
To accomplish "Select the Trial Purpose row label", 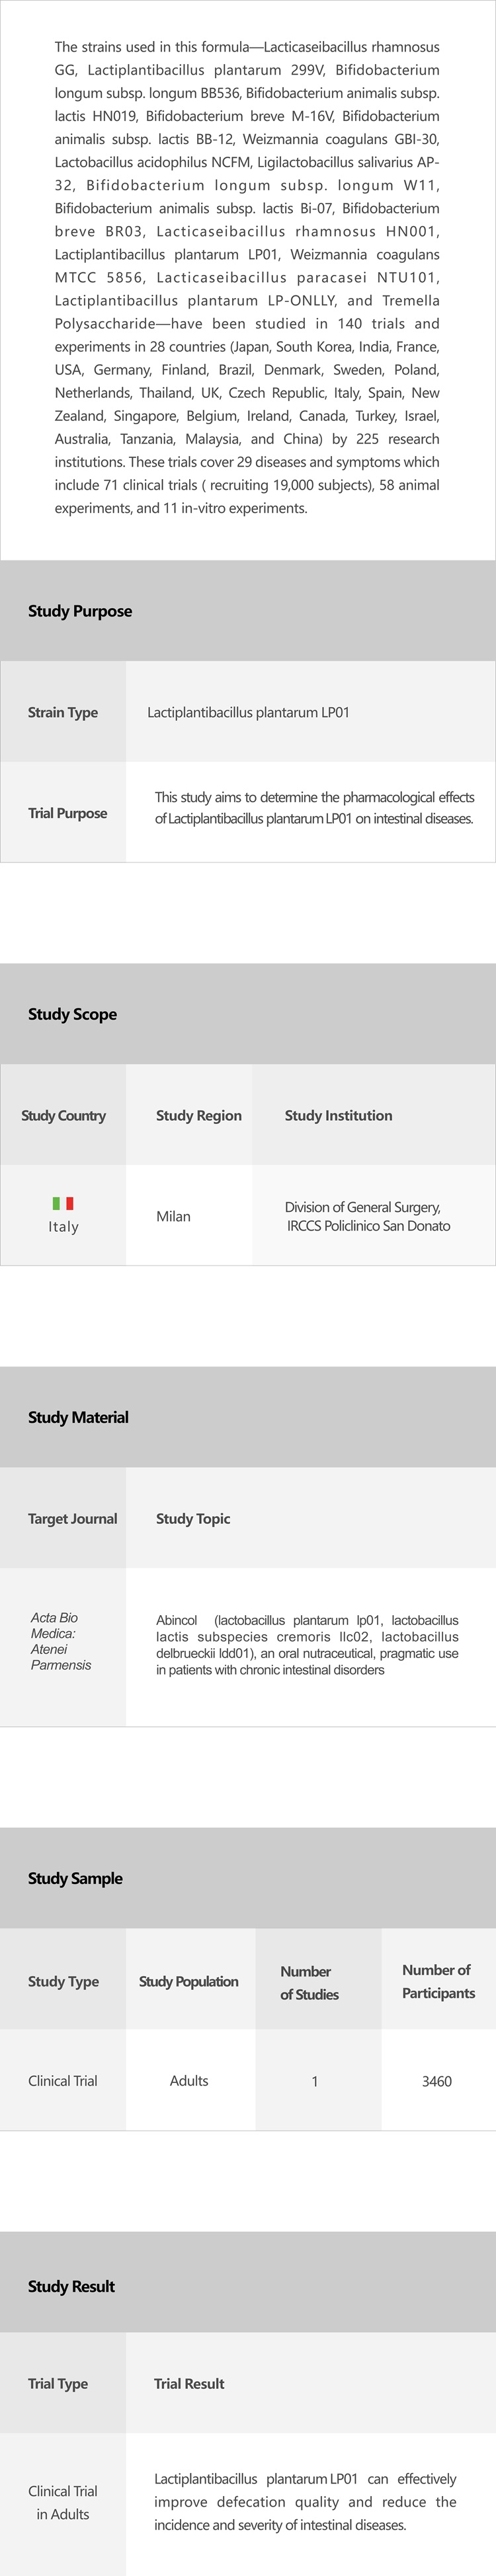I will pos(67,813).
